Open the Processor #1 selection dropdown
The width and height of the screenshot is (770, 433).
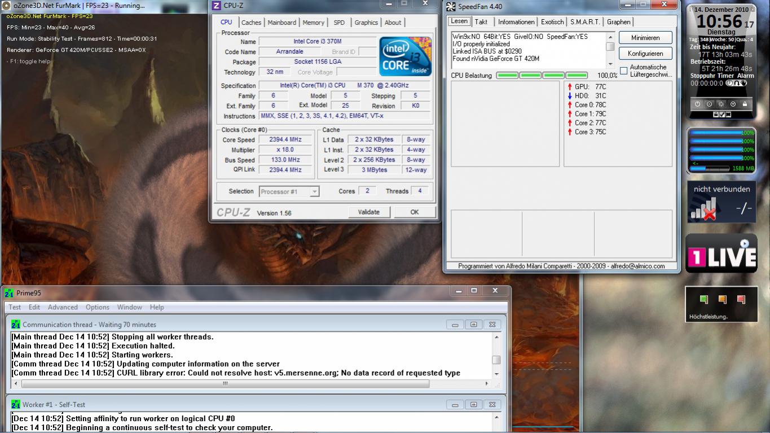(x=289, y=192)
